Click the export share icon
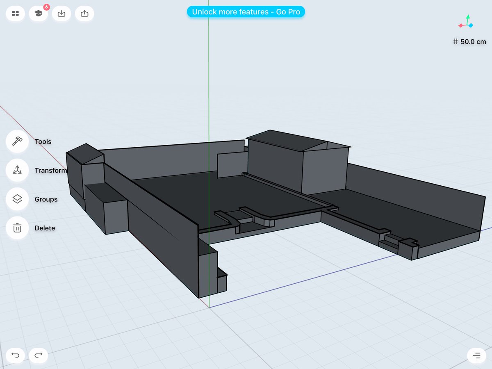 pyautogui.click(x=84, y=14)
